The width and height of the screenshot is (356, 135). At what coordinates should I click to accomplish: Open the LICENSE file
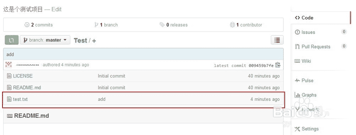(23, 76)
